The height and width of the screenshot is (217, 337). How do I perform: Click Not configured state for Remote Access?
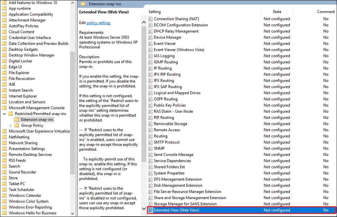[x=277, y=130]
